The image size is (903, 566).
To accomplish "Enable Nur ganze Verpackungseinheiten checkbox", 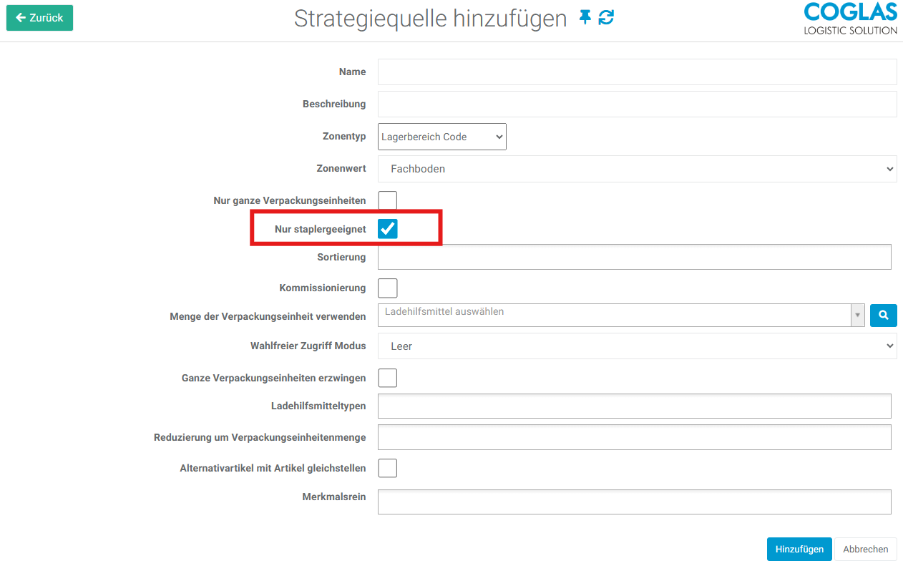I will [x=387, y=200].
